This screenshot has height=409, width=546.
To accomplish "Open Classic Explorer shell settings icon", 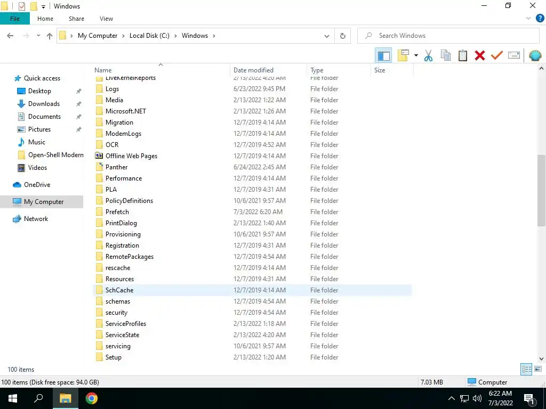I will pos(535,55).
